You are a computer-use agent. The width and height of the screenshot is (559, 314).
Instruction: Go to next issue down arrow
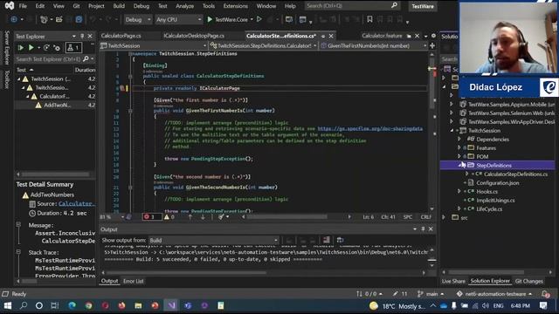[203, 217]
